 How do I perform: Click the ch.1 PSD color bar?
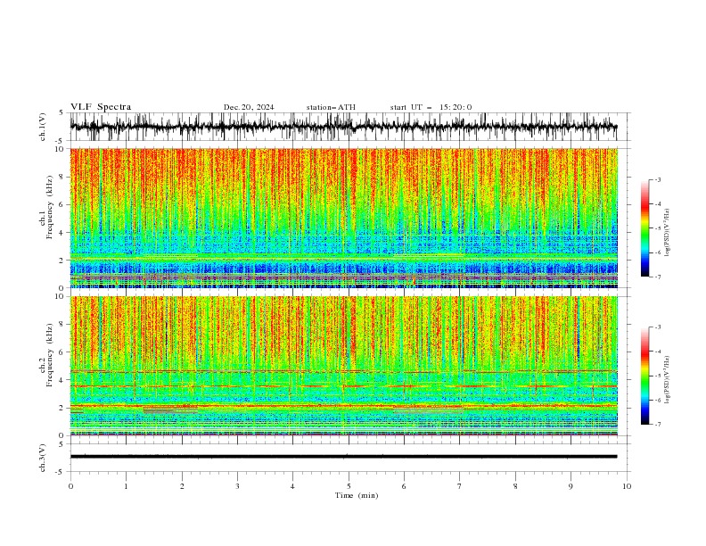tap(644, 228)
